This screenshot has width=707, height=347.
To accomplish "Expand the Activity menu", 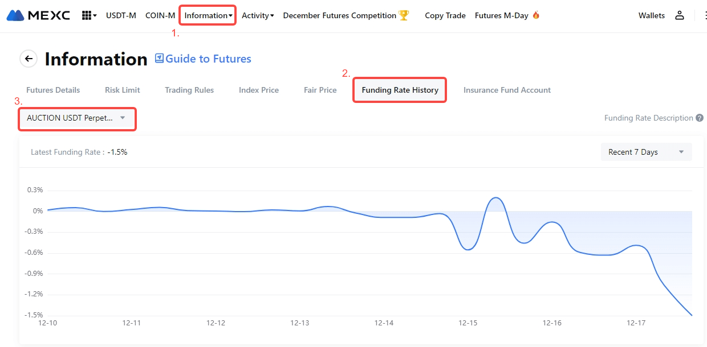I will pyautogui.click(x=258, y=15).
